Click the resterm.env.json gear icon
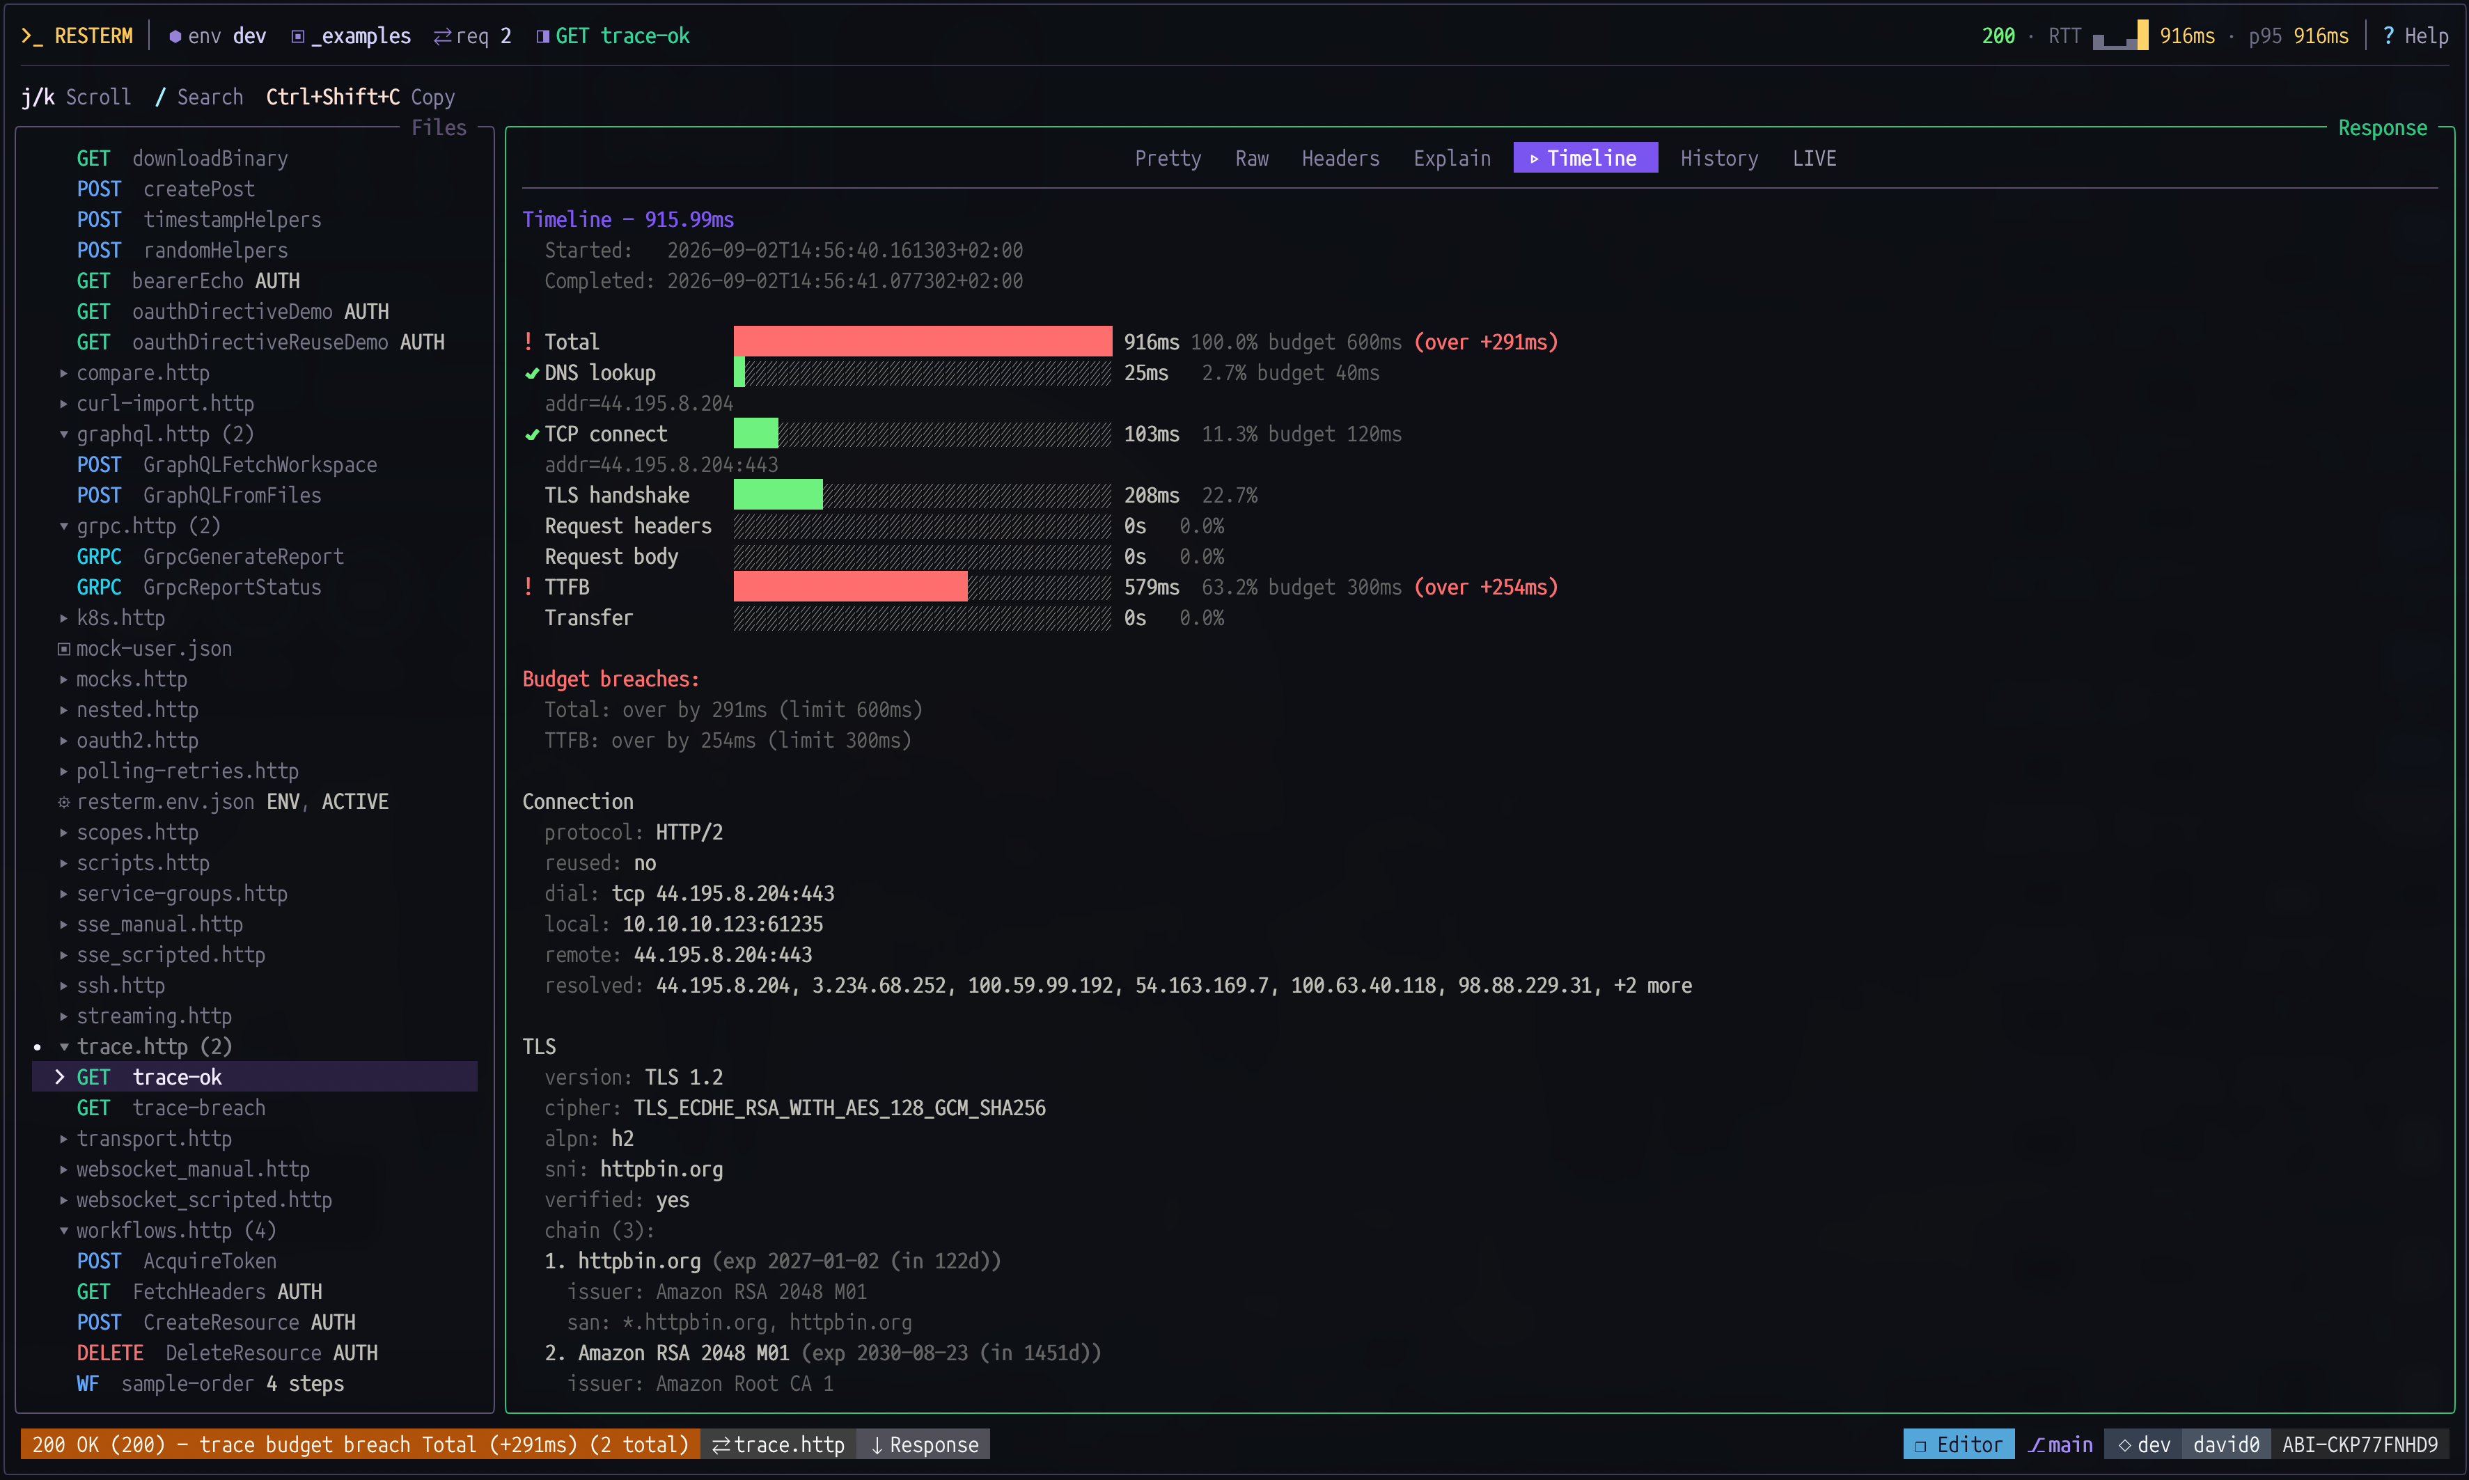 pyautogui.click(x=64, y=802)
